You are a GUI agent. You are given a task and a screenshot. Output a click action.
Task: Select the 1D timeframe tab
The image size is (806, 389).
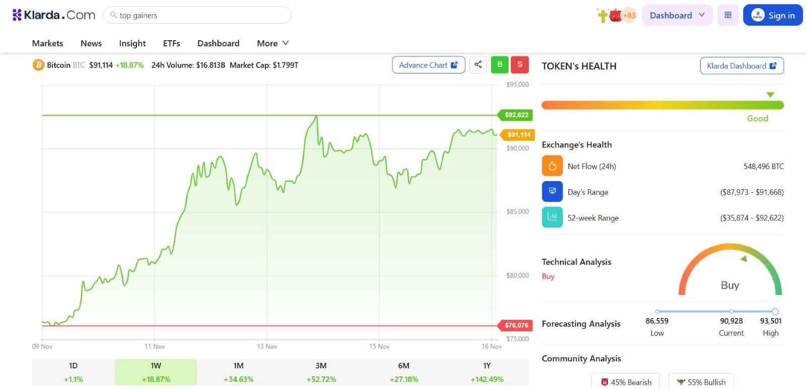[x=74, y=372]
